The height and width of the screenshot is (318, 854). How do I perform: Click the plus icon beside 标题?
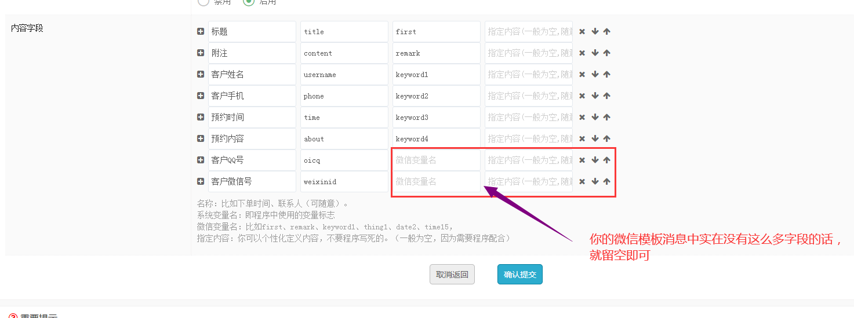(x=201, y=32)
